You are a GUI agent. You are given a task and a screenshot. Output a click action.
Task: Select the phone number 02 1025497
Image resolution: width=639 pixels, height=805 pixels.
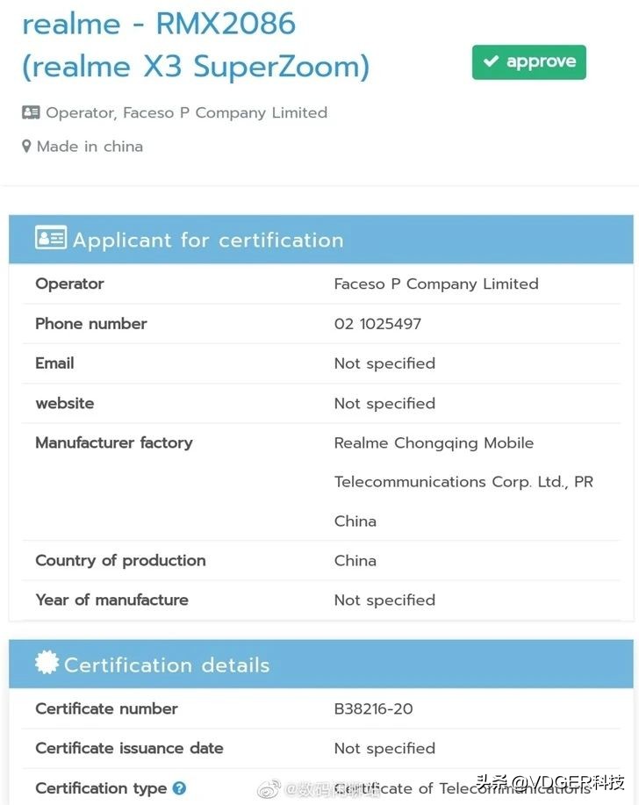pos(377,324)
